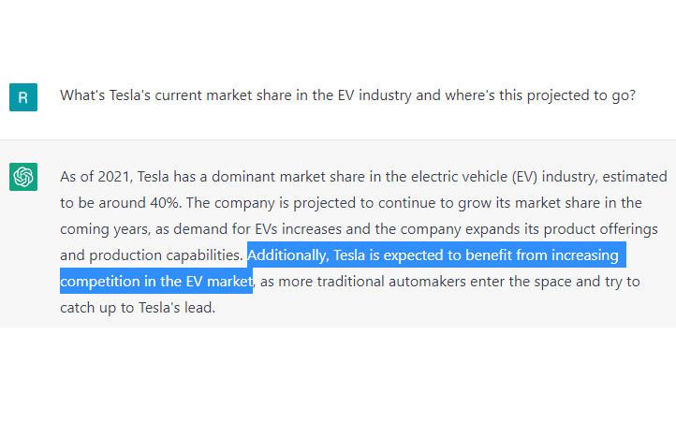The width and height of the screenshot is (676, 422).
Task: Click the user's question about Tesla's market share
Action: (x=347, y=95)
